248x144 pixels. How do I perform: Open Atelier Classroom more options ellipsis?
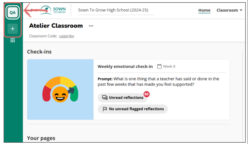[91, 26]
